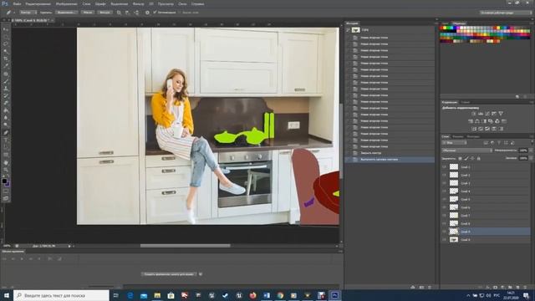
Task: Open Opacity slider dropdown arrow
Action: click(531, 150)
